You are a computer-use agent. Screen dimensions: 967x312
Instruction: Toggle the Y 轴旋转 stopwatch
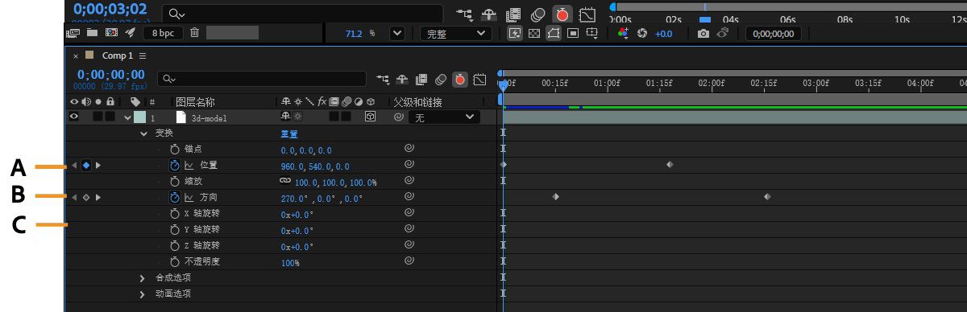pos(175,229)
